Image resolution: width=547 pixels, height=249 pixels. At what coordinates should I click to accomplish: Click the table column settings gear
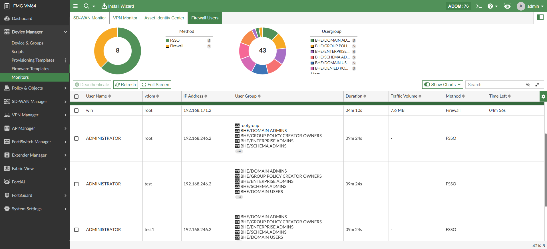click(x=543, y=96)
